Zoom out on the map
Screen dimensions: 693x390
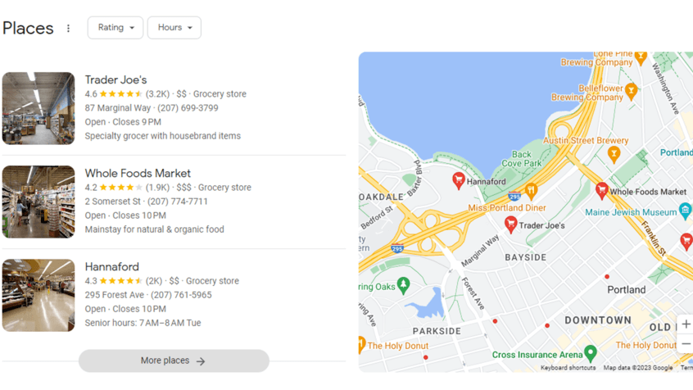click(686, 343)
